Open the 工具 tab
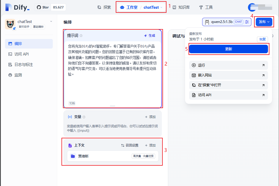279x186 pixels. click(x=206, y=7)
